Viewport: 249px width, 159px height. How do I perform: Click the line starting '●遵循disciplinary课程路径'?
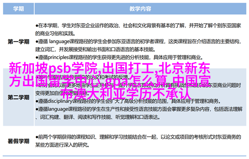click(128, 101)
